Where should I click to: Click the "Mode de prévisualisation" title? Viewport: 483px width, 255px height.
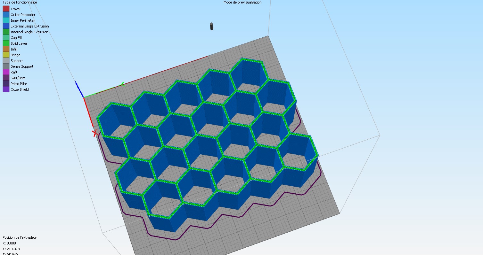[x=242, y=2]
